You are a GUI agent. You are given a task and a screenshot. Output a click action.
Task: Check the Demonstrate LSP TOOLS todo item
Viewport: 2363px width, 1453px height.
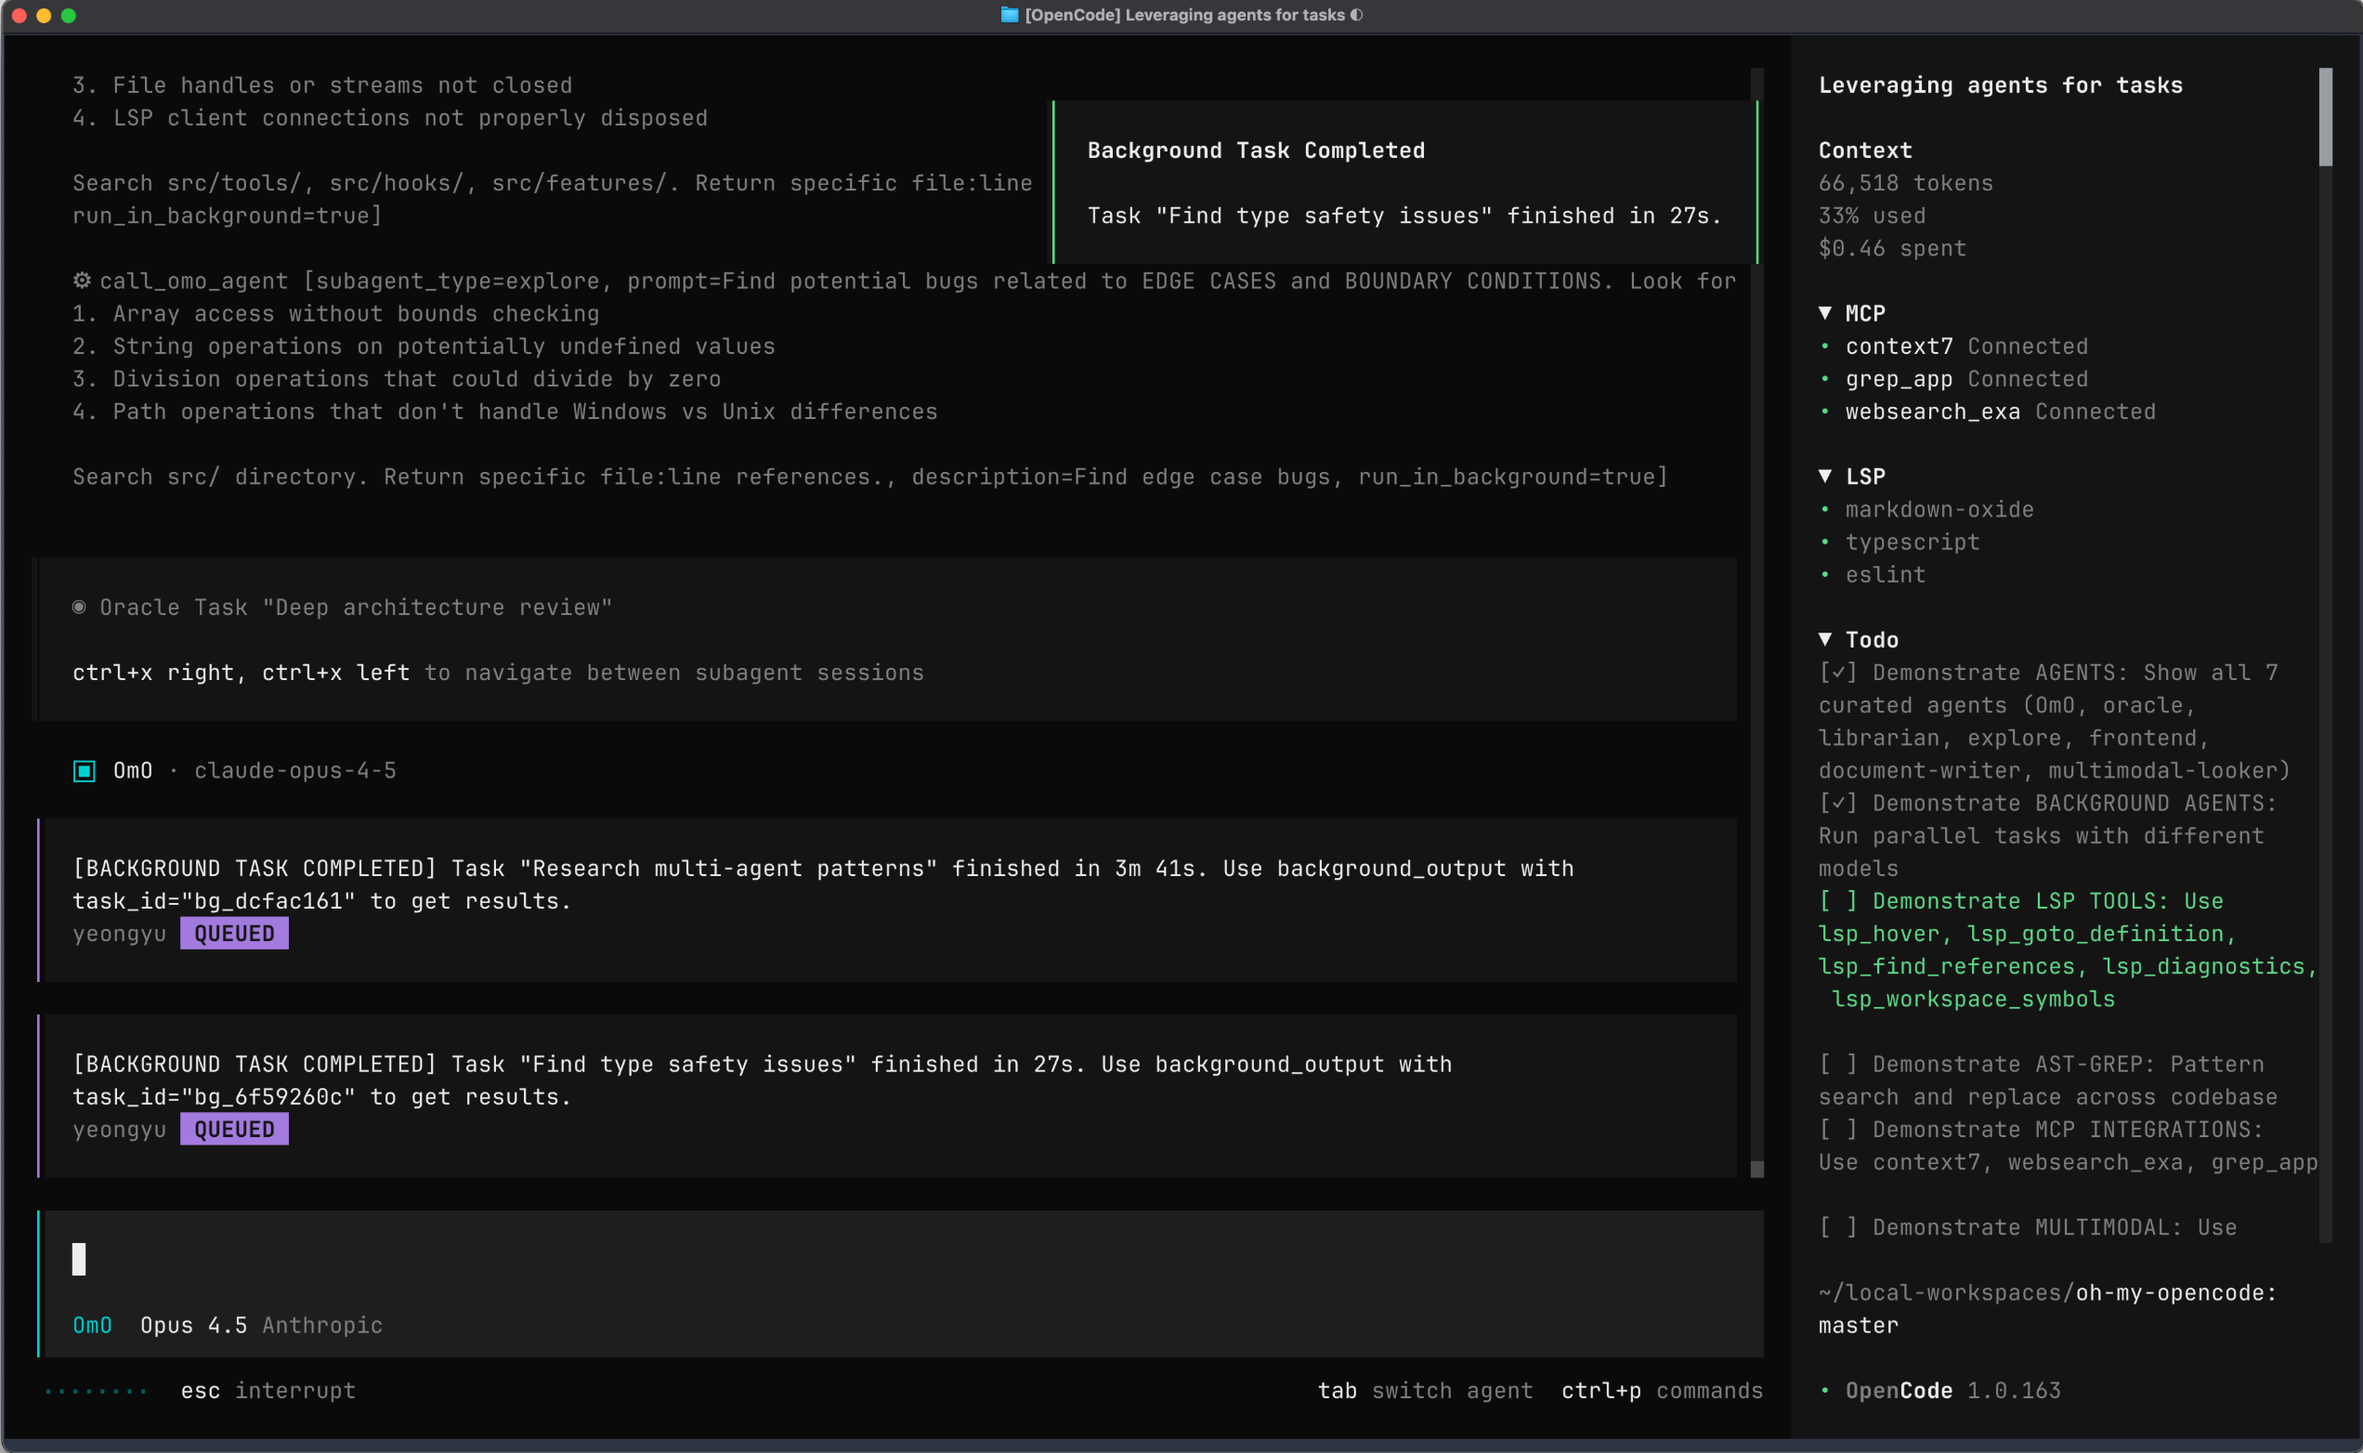[x=1837, y=901]
